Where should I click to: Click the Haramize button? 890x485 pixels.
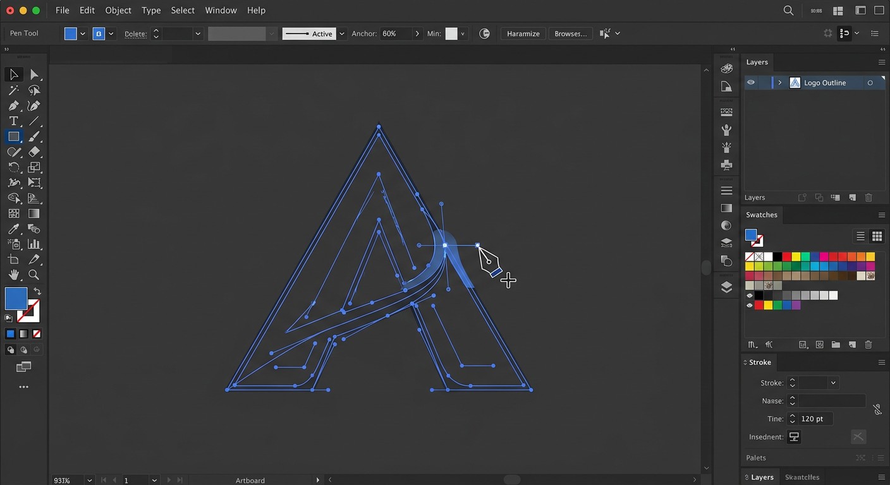[523, 33]
